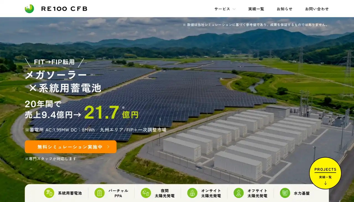Click the orange 無料シミュレーション実施中 button
This screenshot has height=202, width=354.
(71, 147)
